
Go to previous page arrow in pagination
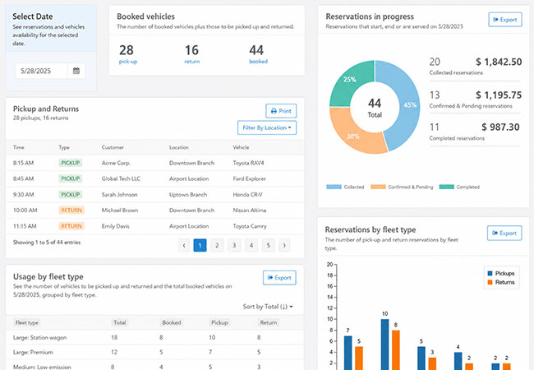tap(184, 245)
